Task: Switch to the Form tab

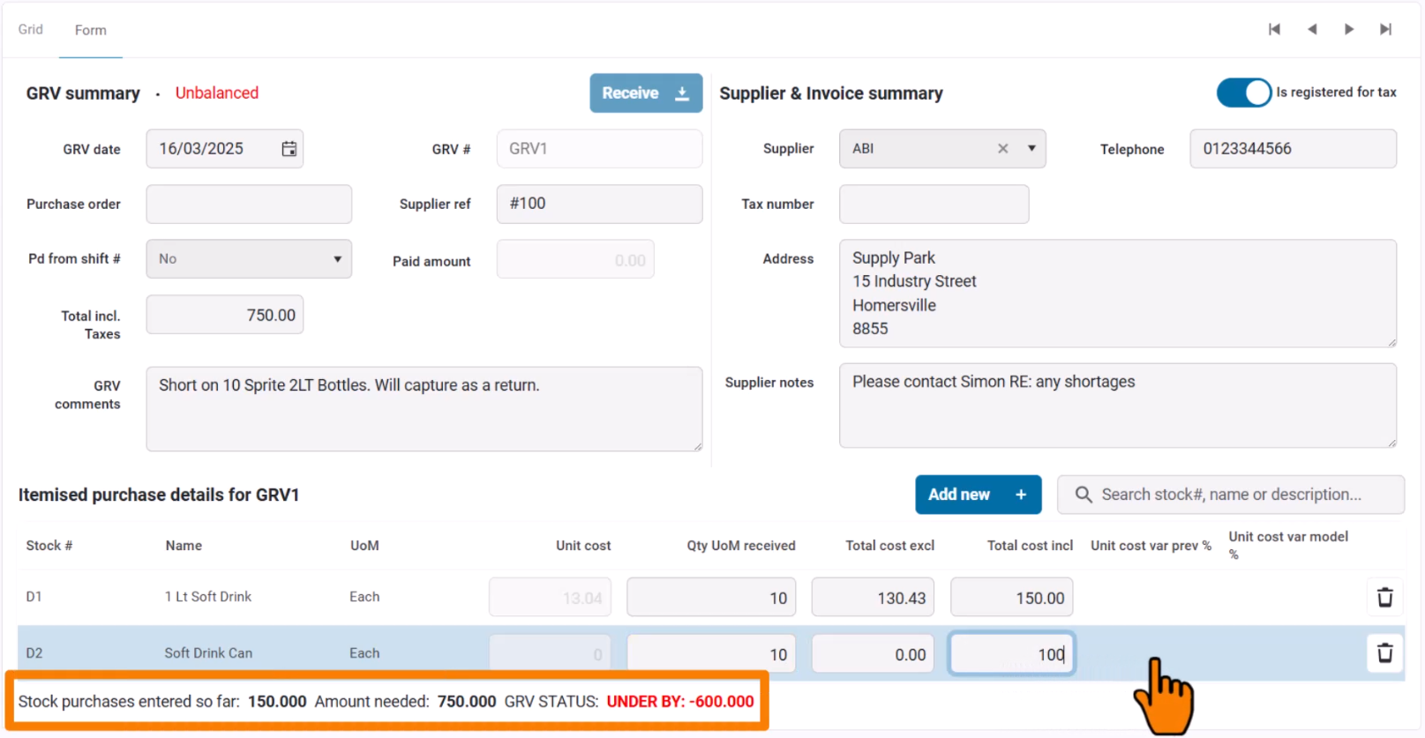Action: click(x=91, y=30)
